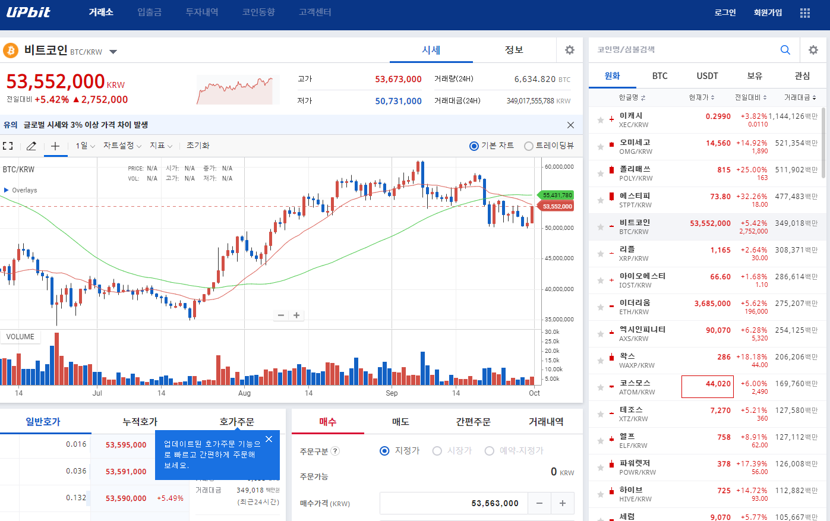Favorite 테조스 XTZ with star
This screenshot has height=521, width=830.
601,415
